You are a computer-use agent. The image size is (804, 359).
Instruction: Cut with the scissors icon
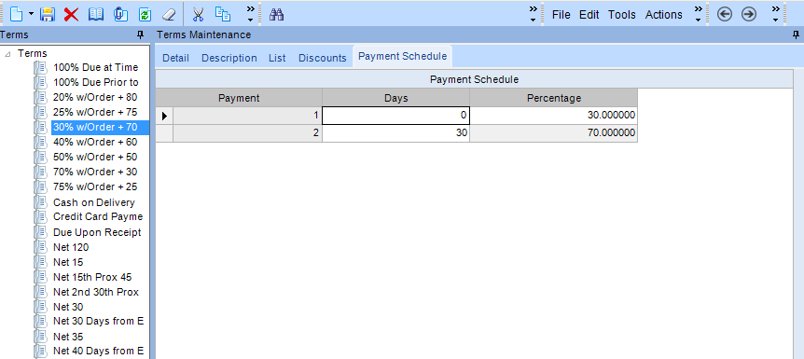click(198, 14)
